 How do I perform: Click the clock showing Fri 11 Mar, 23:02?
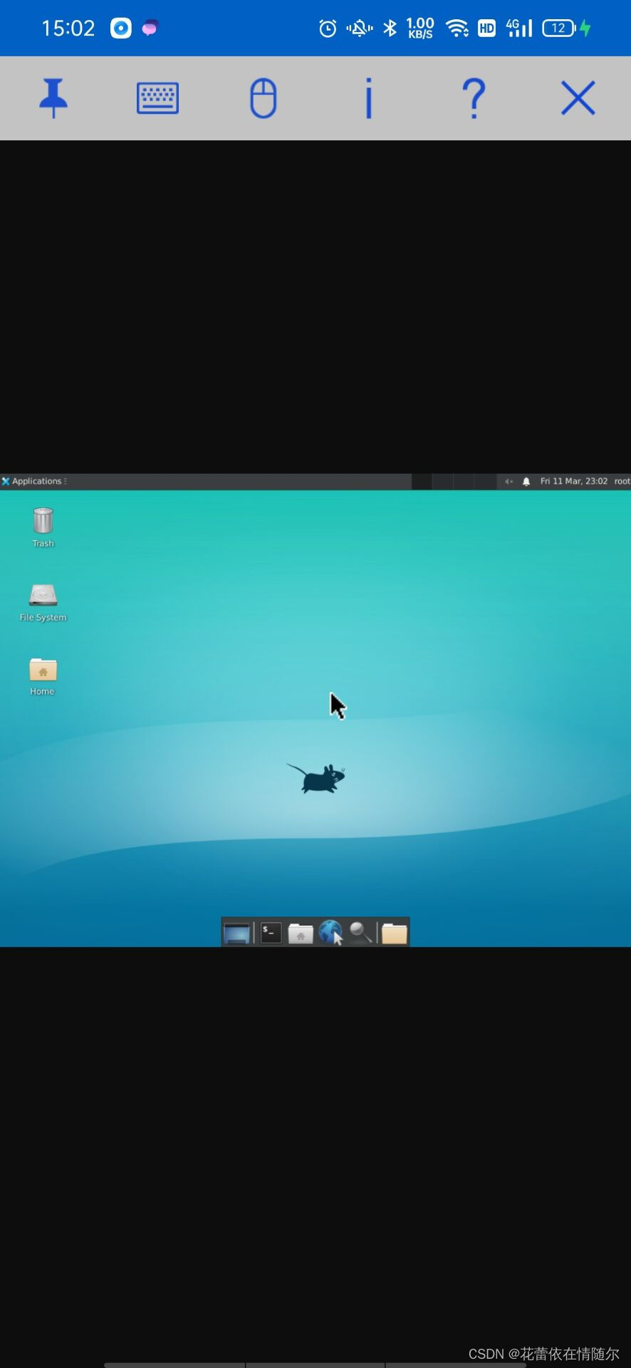click(x=573, y=482)
